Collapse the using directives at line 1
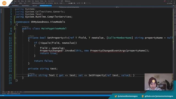This screenshot has height=99, width=176. tap(15, 9)
